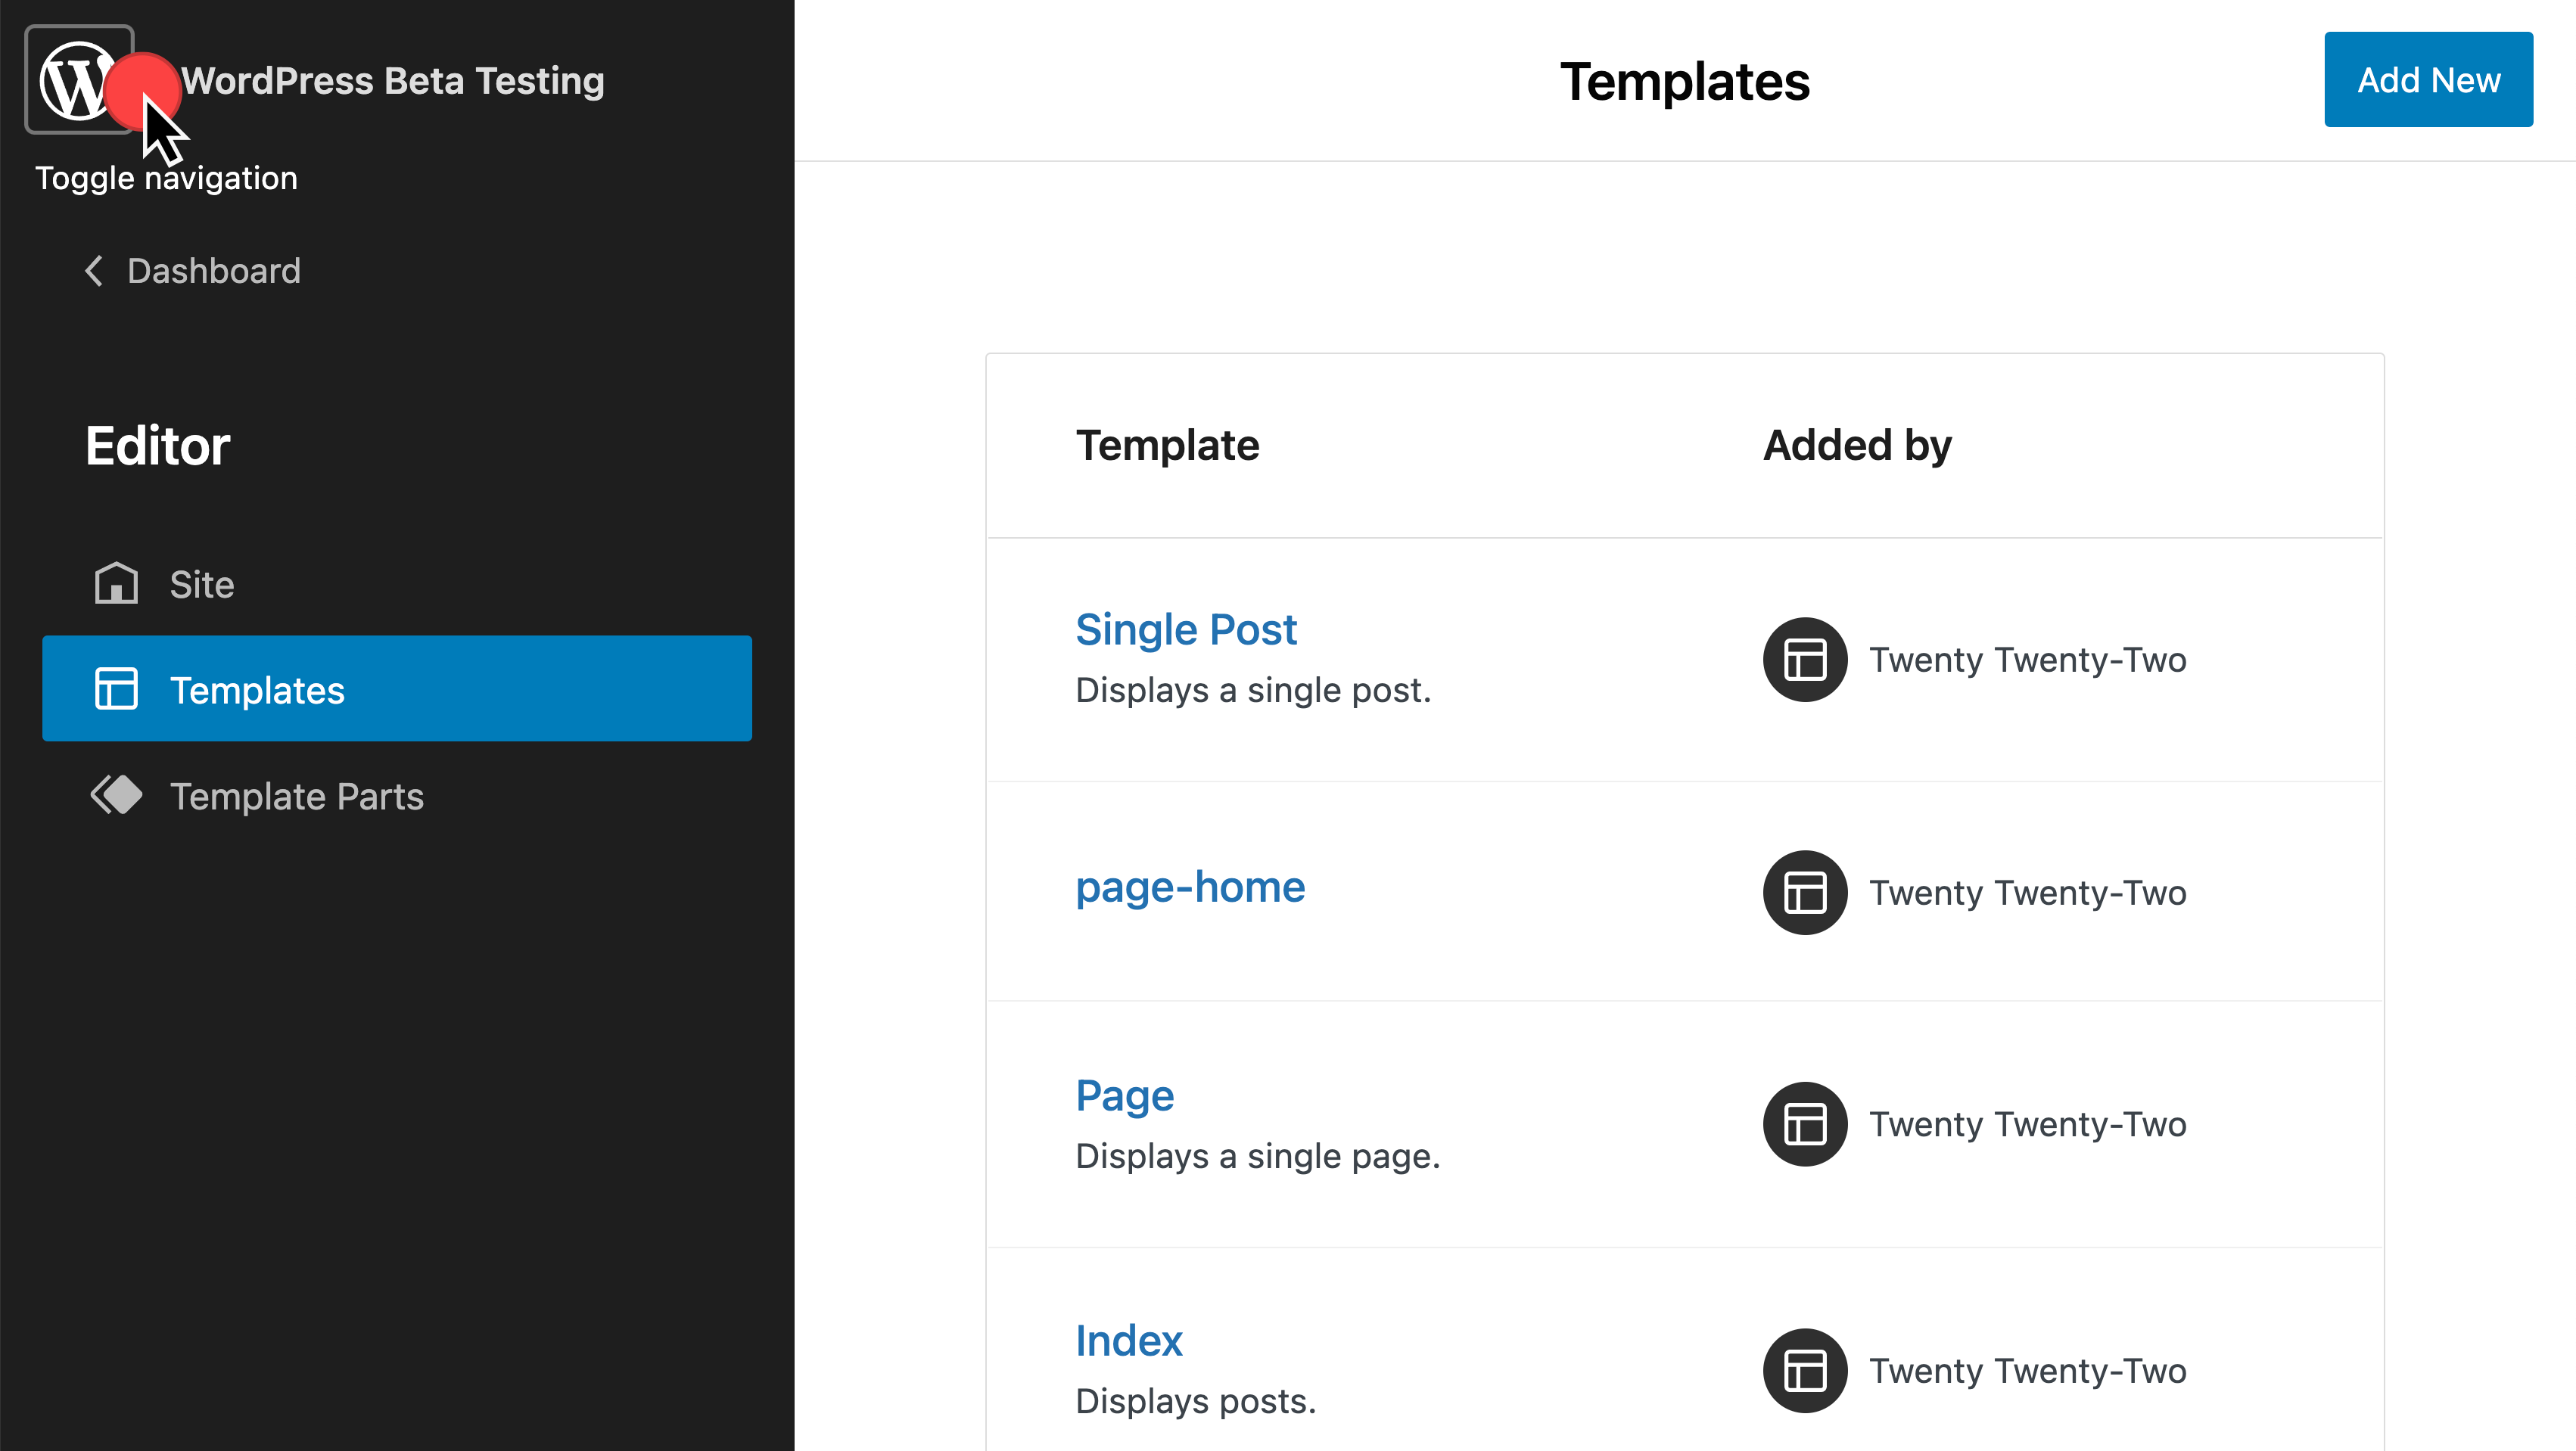Open the page-home template
The width and height of the screenshot is (2576, 1451).
[x=1190, y=887]
